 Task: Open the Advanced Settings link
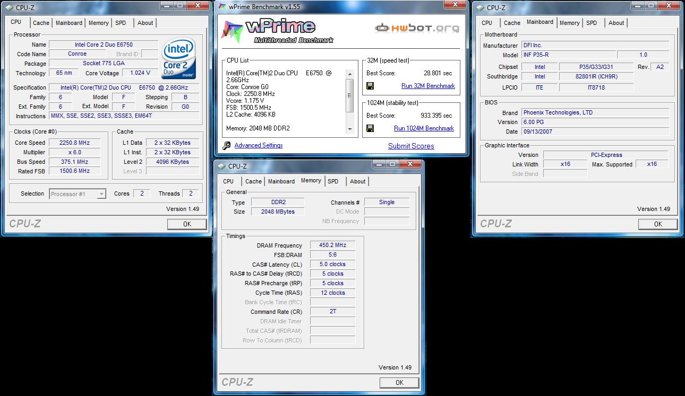click(259, 145)
